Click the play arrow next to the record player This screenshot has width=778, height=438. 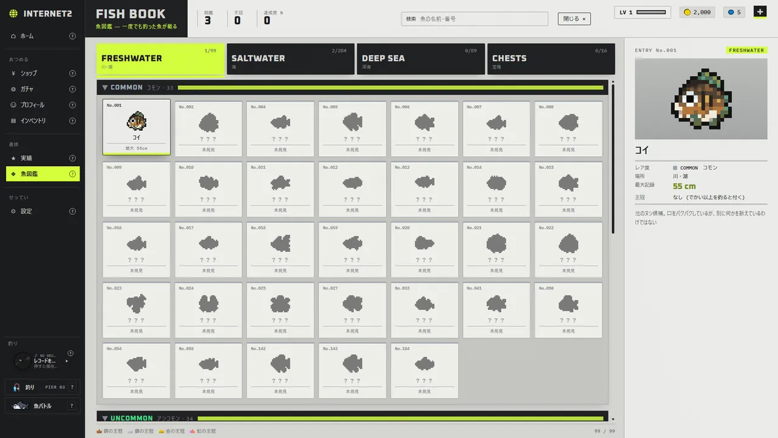66,361
